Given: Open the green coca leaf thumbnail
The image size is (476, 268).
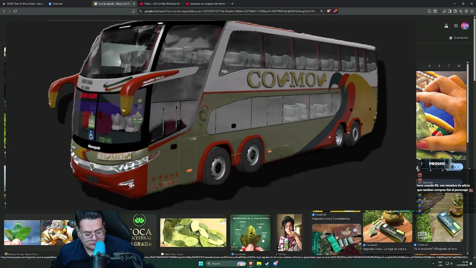Looking at the screenshot, I should click(22, 233).
